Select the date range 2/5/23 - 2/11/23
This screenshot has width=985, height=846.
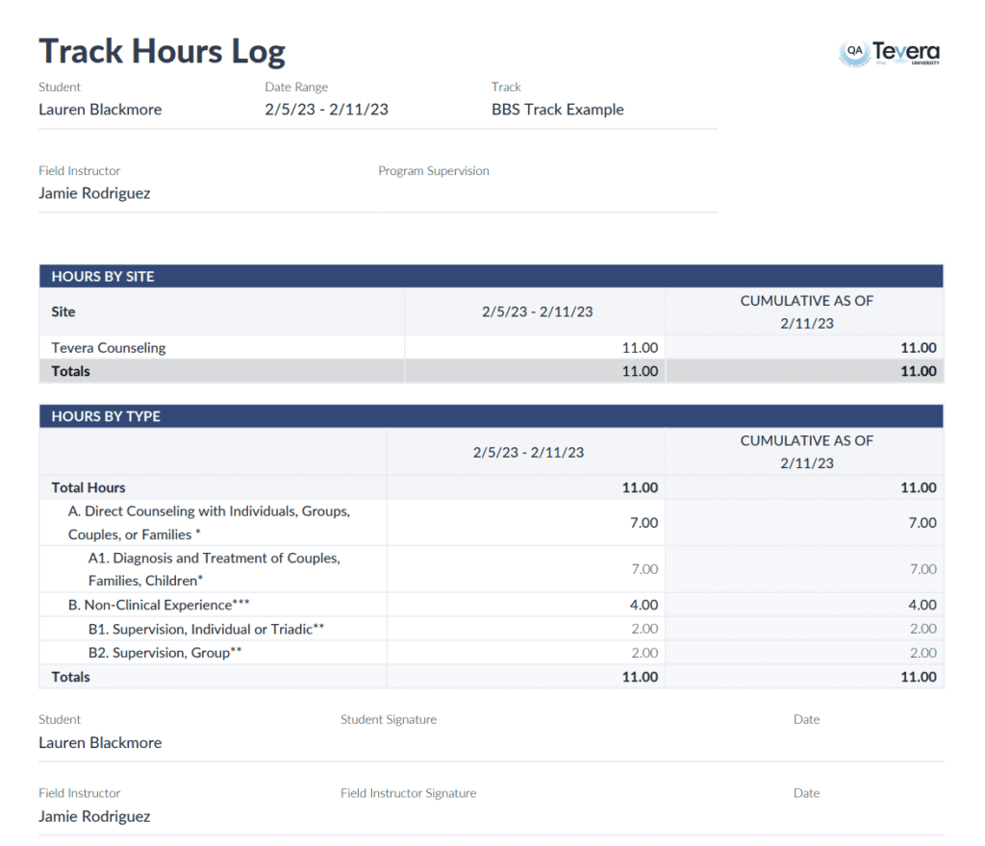326,110
